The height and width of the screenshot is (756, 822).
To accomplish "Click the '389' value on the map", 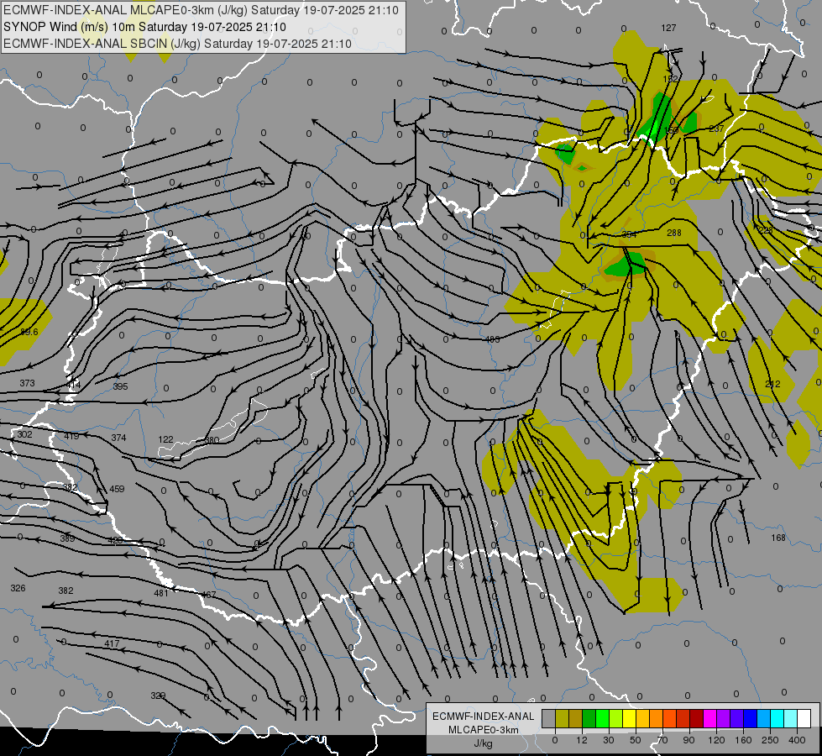I will [66, 538].
